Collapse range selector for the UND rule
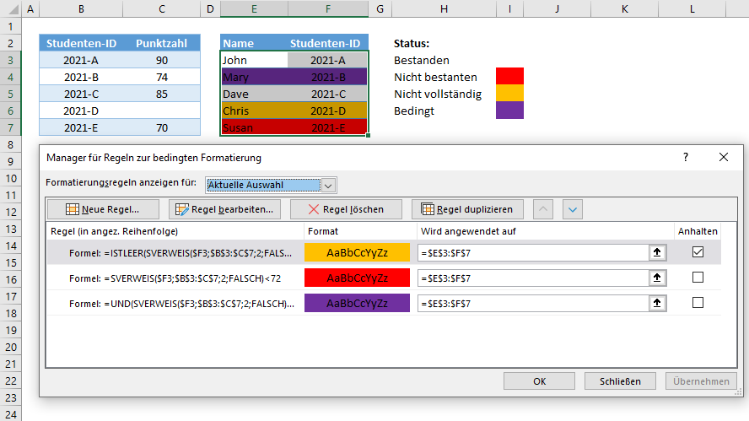This screenshot has width=749, height=421. click(657, 304)
